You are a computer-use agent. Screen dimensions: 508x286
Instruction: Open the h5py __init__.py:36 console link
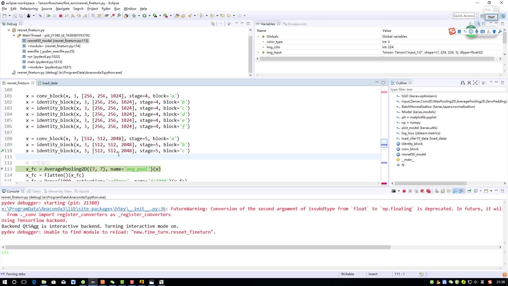[84, 209]
